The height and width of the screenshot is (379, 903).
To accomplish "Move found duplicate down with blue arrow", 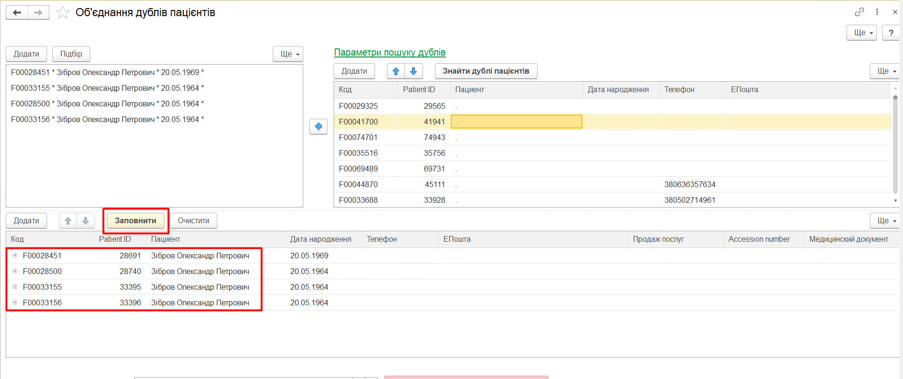I will (413, 71).
